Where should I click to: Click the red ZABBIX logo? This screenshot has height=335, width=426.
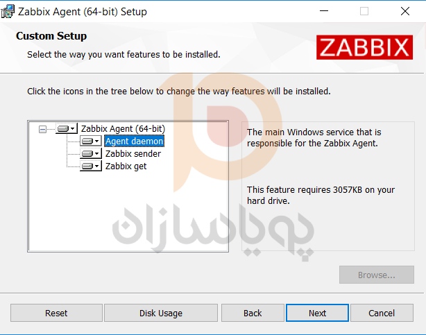click(x=364, y=47)
